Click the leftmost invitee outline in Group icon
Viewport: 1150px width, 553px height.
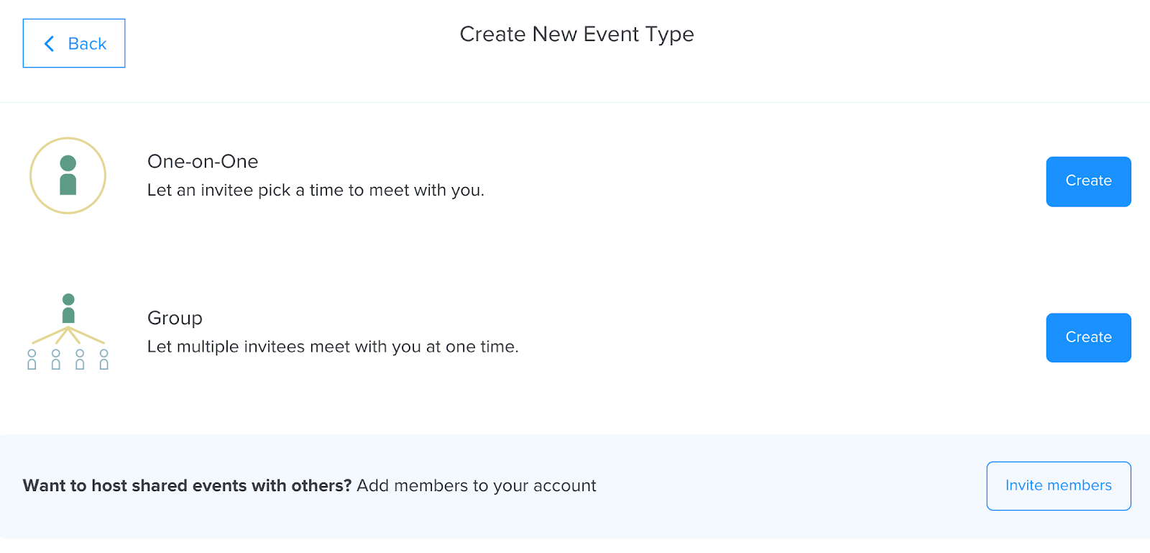click(32, 360)
